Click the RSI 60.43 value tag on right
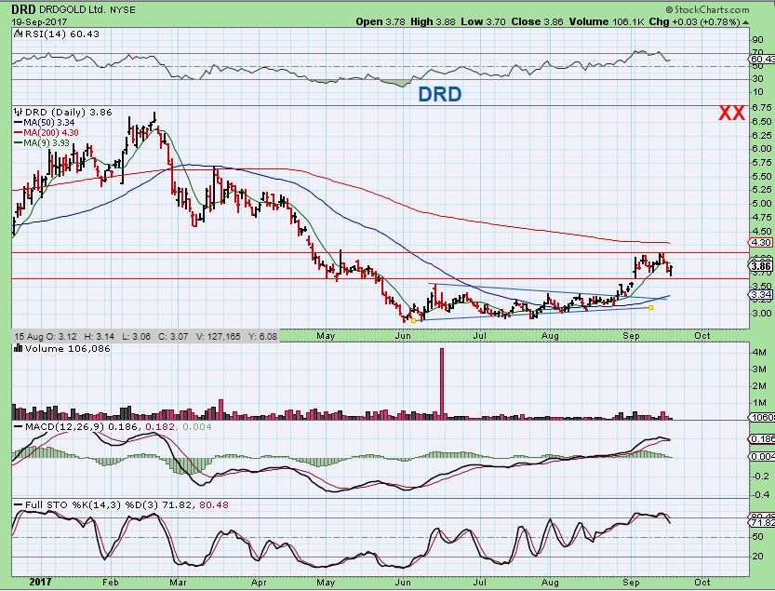 (x=762, y=60)
